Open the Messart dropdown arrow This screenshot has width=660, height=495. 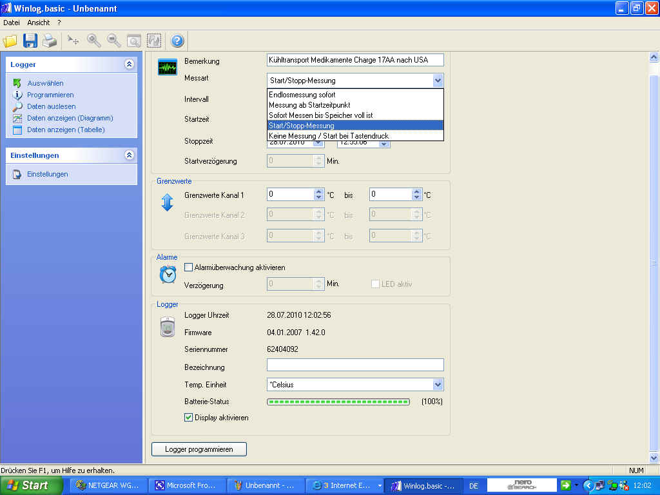[438, 81]
